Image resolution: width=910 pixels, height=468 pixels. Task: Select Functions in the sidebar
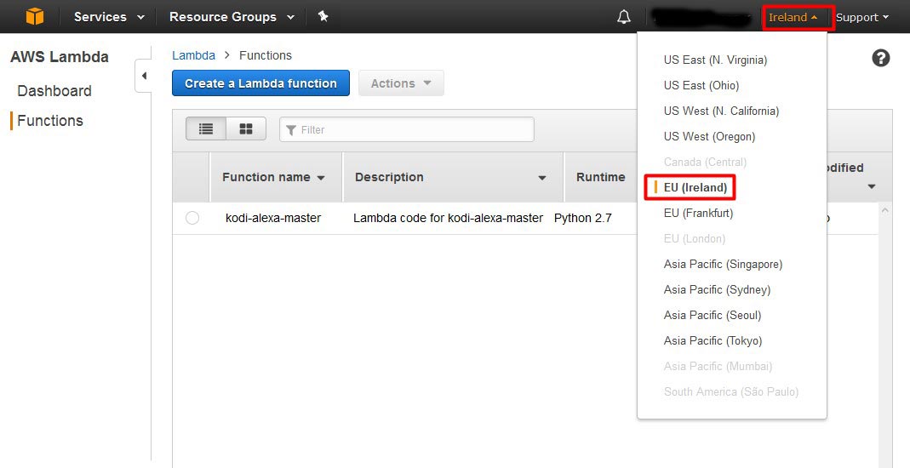coord(50,121)
